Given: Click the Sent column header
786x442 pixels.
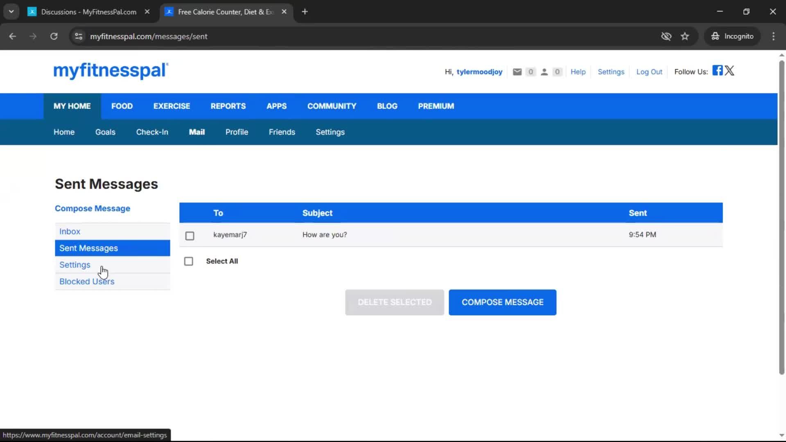Looking at the screenshot, I should [638, 213].
